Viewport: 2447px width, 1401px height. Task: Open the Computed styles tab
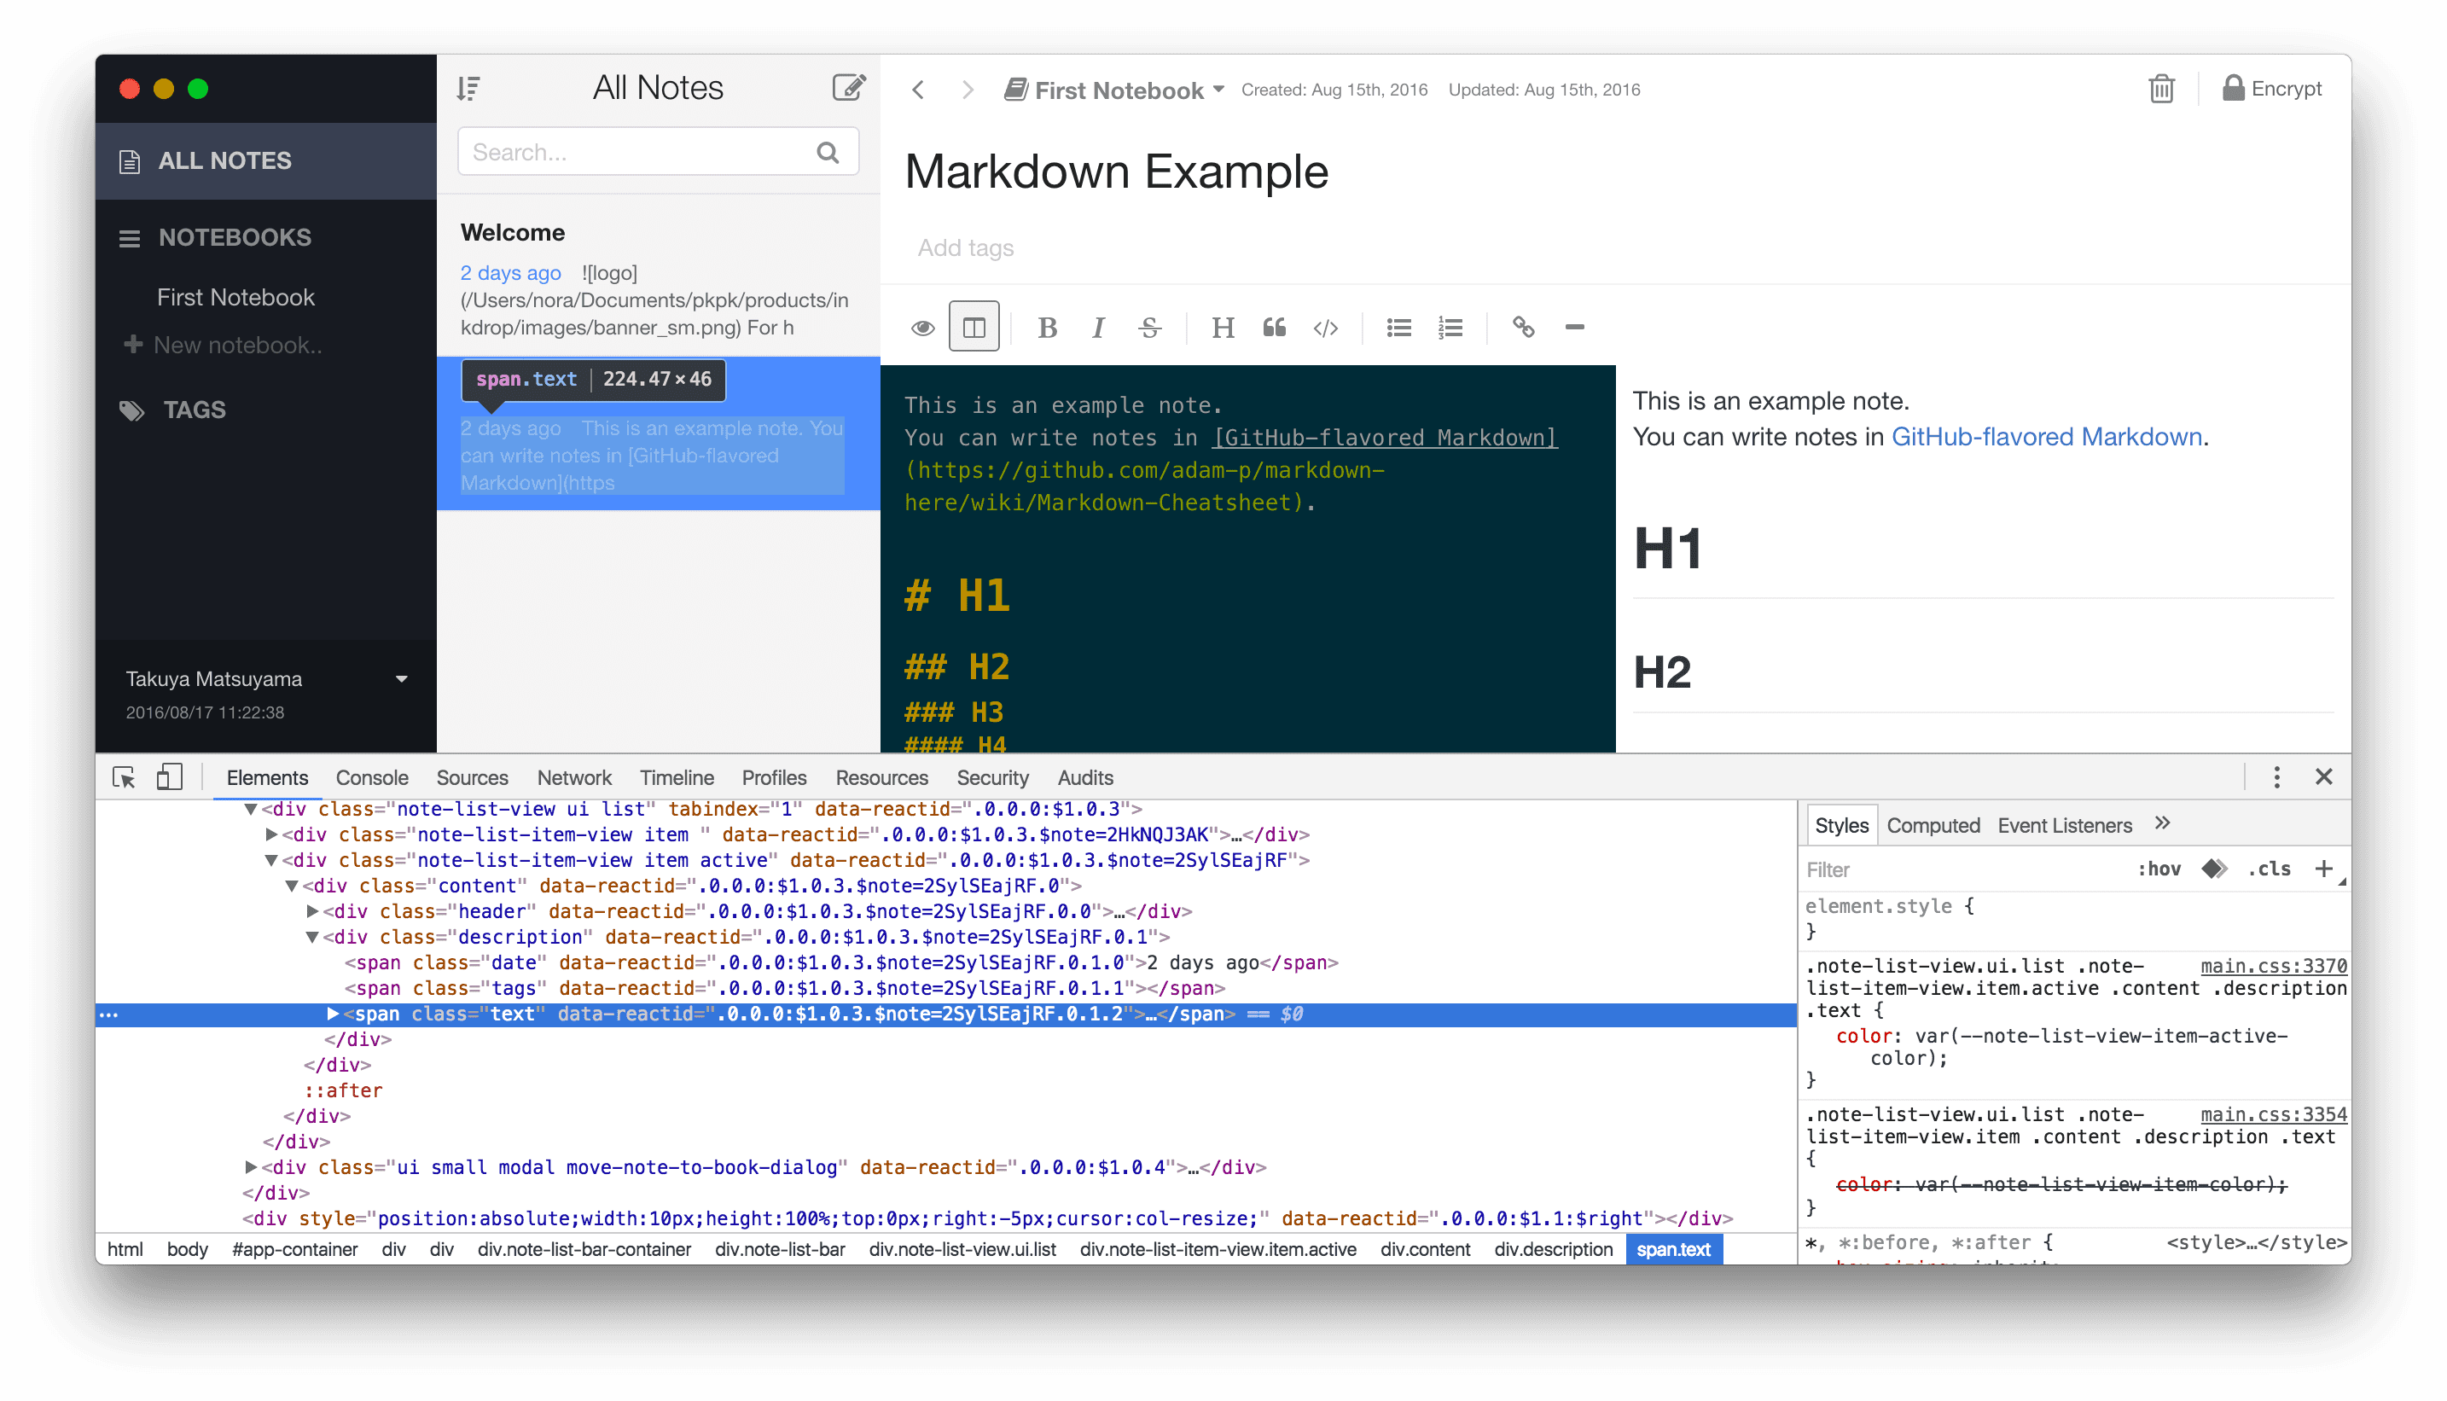point(1933,826)
